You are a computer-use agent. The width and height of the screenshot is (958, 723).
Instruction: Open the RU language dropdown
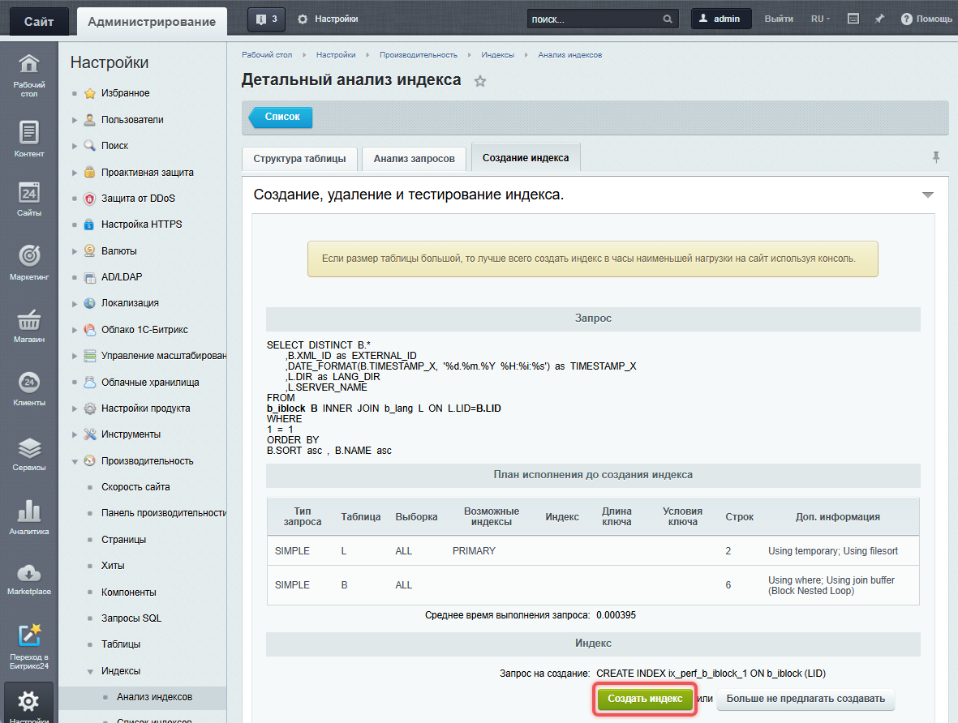pos(820,19)
